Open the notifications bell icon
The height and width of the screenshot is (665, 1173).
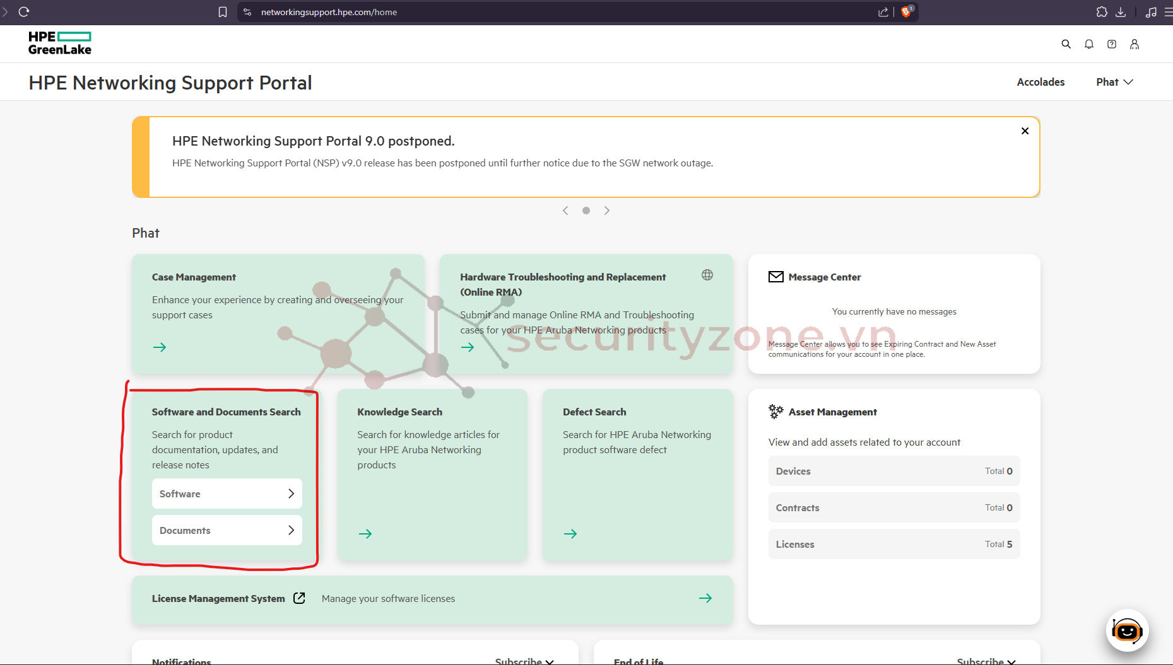click(1088, 44)
